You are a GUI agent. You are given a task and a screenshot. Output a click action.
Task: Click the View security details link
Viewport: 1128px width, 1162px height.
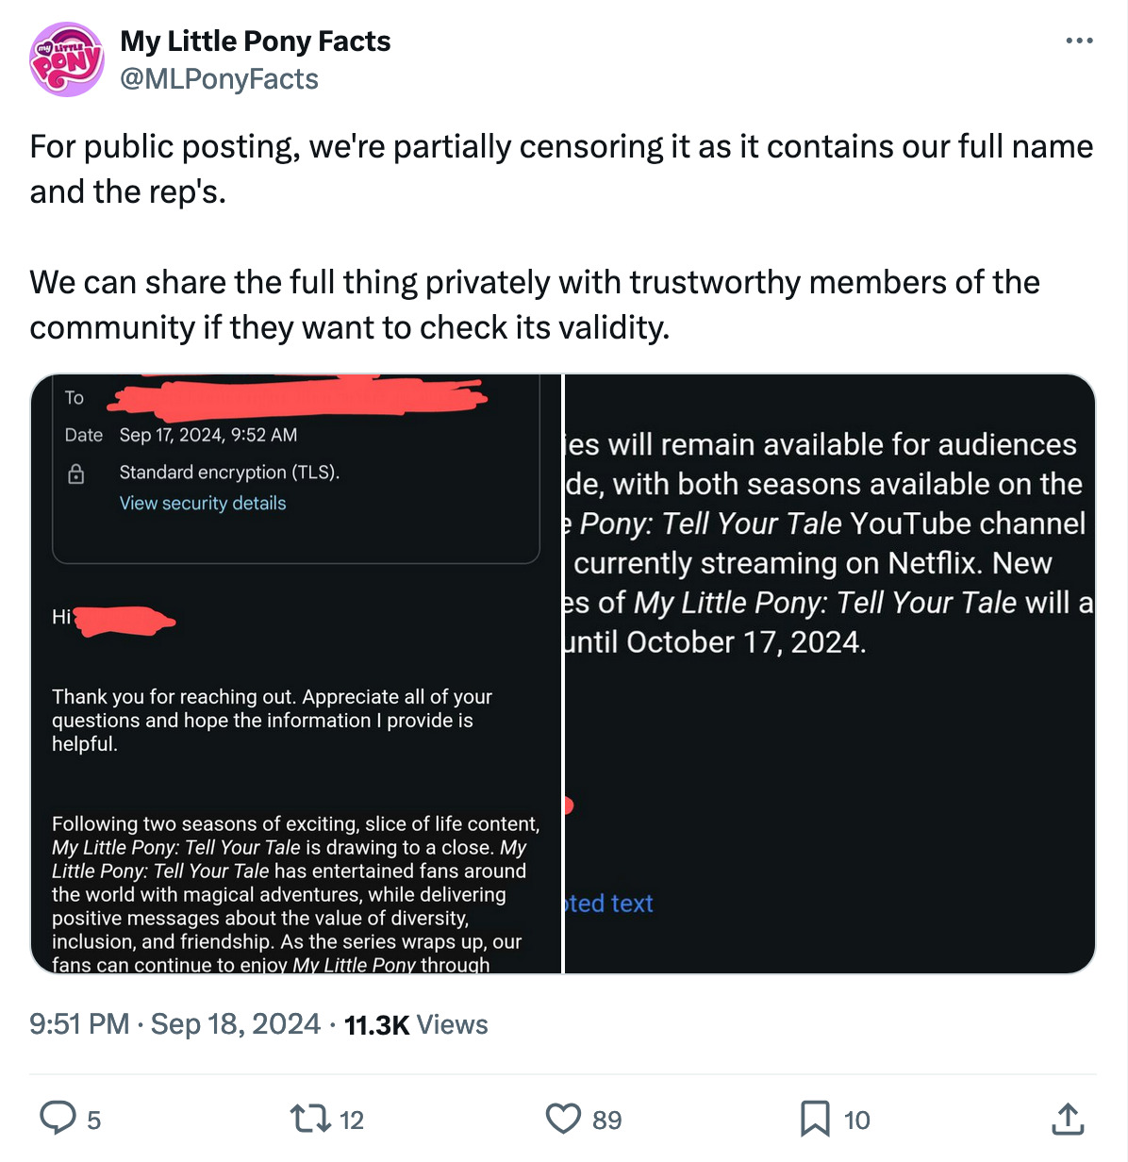(203, 504)
